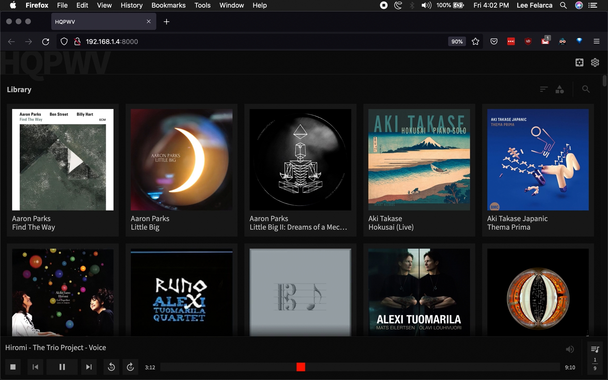Open the Pocket save icon
Viewport: 608px width, 380px height.
pyautogui.click(x=494, y=42)
